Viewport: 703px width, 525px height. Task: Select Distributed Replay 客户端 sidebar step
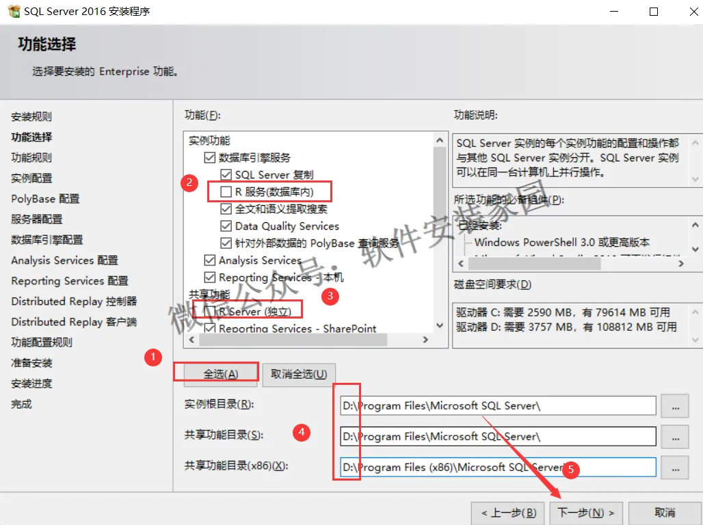tap(74, 322)
